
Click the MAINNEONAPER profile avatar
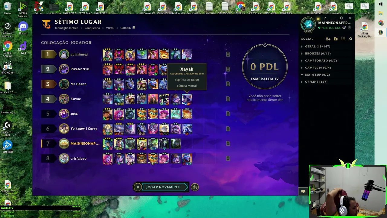coord(308,24)
